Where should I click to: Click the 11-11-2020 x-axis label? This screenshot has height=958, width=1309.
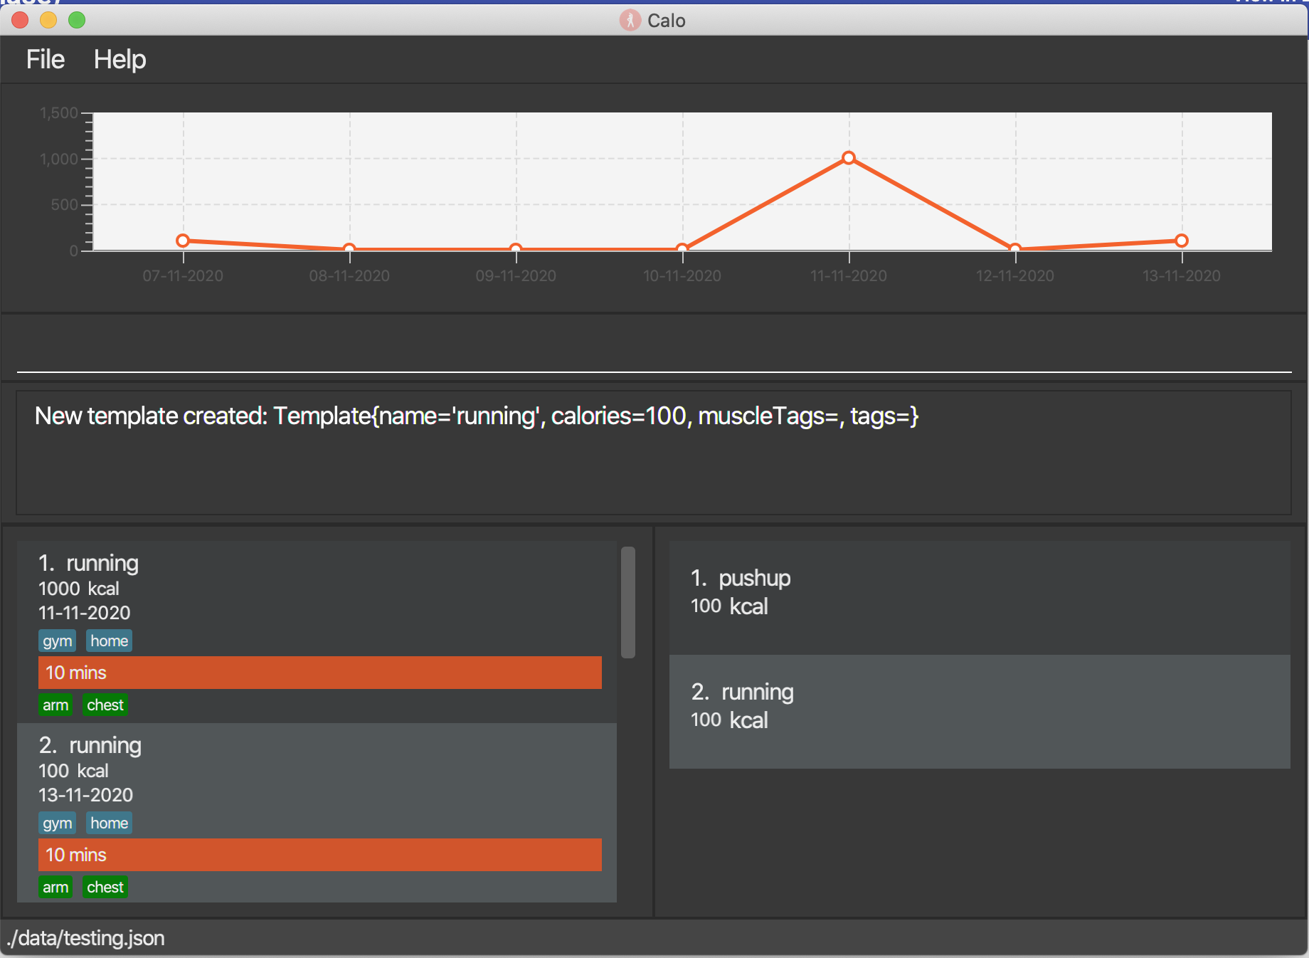849,275
